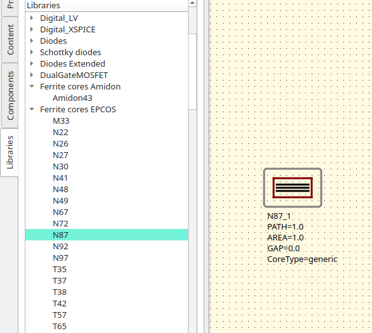
Task: Switch to the Content tab
Action: (x=10, y=39)
